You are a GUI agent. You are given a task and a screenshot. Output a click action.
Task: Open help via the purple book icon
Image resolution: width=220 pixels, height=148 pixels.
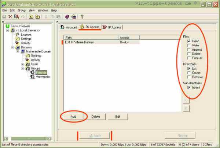coord(67,17)
